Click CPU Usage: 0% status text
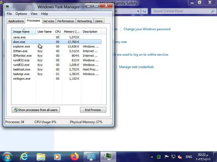This screenshot has height=162, width=217. coord(45,122)
